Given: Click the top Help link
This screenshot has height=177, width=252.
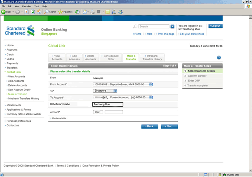Looking at the screenshot, I should [x=149, y=34].
